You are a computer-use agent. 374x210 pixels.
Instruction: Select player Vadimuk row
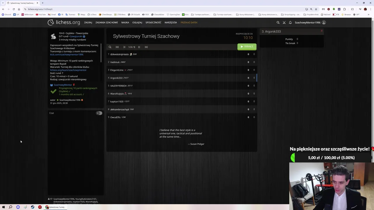click(181, 62)
